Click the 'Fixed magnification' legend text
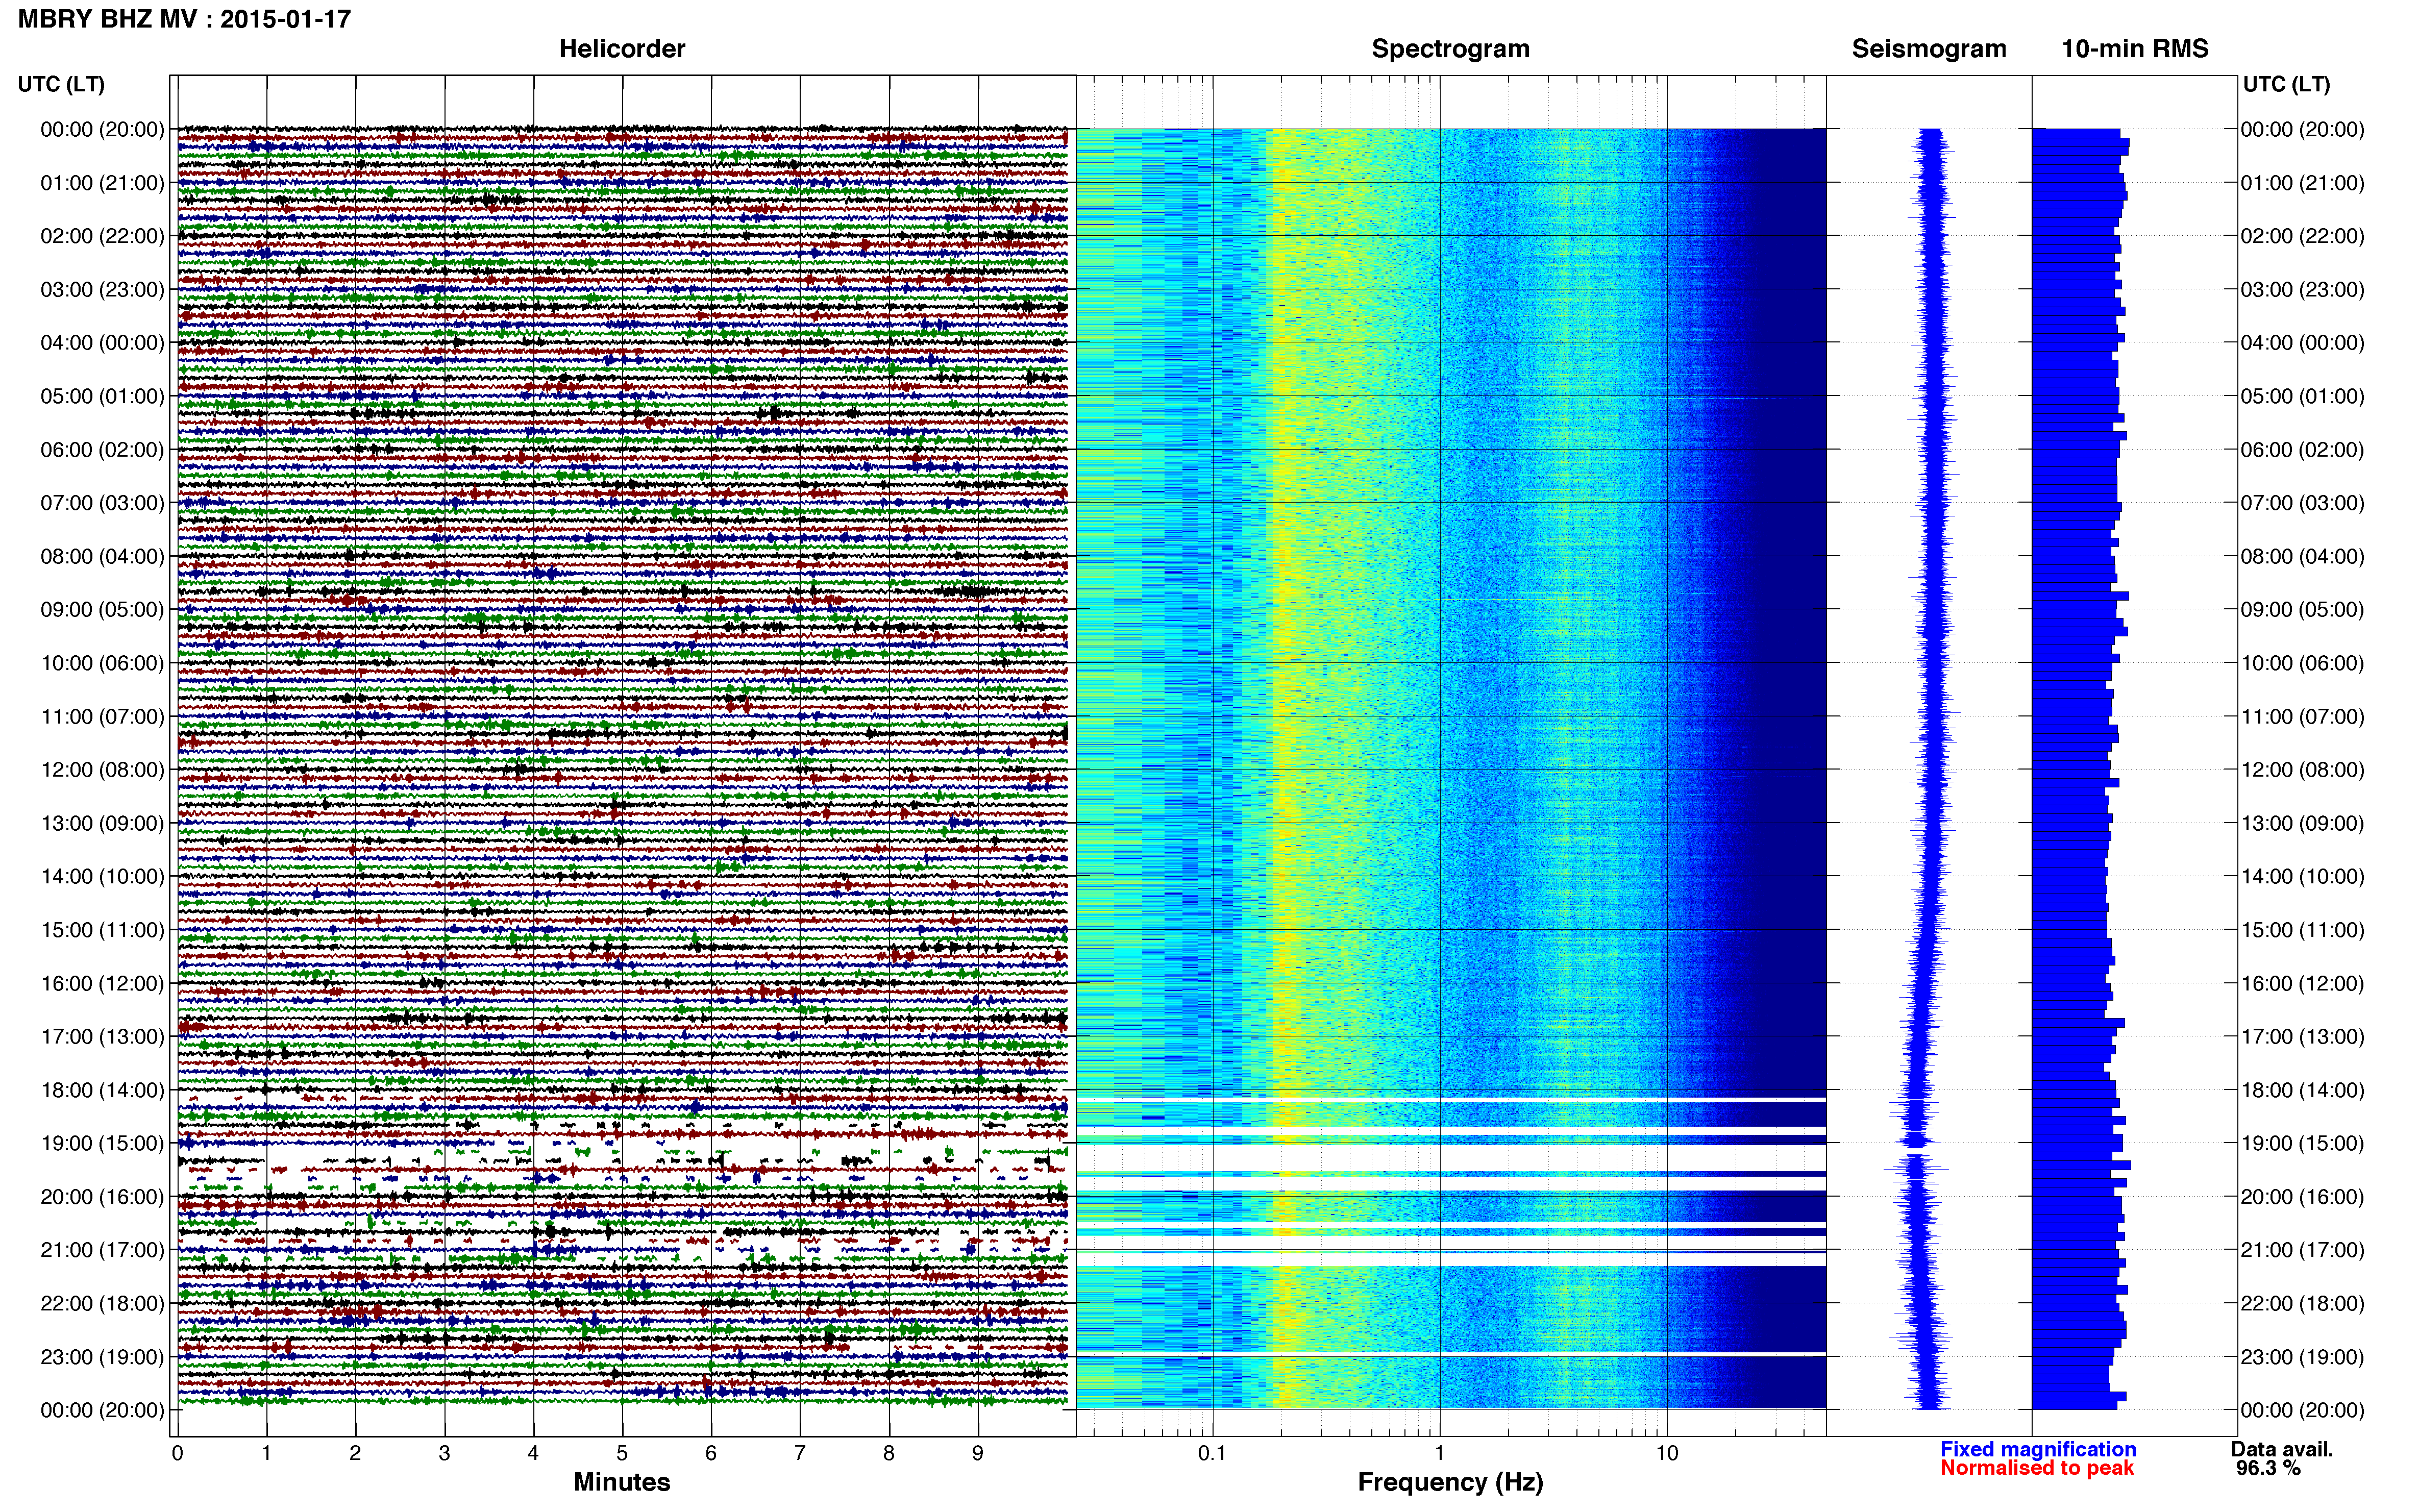Screen dimensions: 2419x1512 coord(2038,1449)
